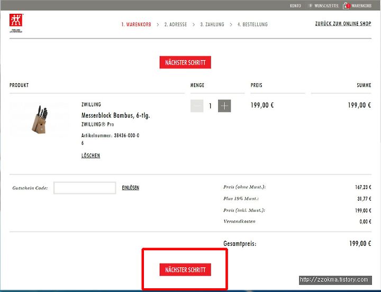This screenshot has height=292, width=381.
Task: Click the Mwst. amount 31,77 €
Action: pos(364,199)
